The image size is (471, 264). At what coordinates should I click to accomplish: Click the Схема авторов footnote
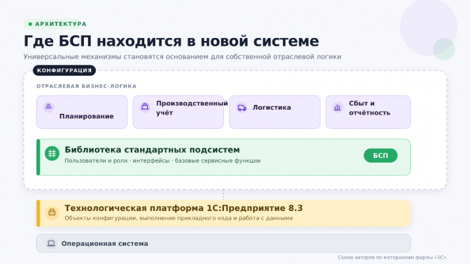point(392,257)
